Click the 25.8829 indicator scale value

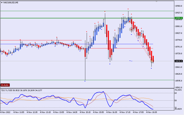(x=178, y=109)
